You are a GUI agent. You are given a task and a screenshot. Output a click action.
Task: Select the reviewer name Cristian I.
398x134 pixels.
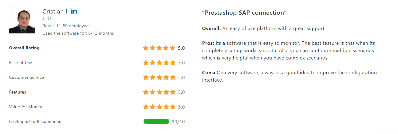pos(56,11)
